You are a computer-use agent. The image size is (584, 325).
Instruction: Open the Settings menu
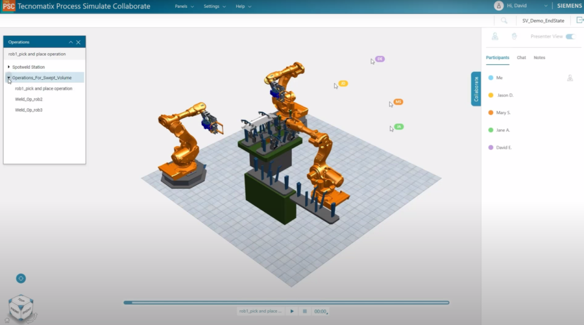click(215, 6)
